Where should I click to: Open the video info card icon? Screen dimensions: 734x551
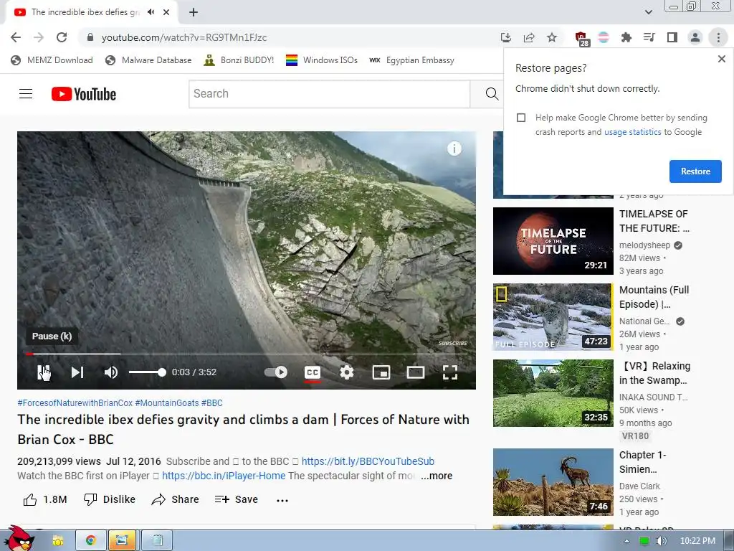tap(454, 149)
